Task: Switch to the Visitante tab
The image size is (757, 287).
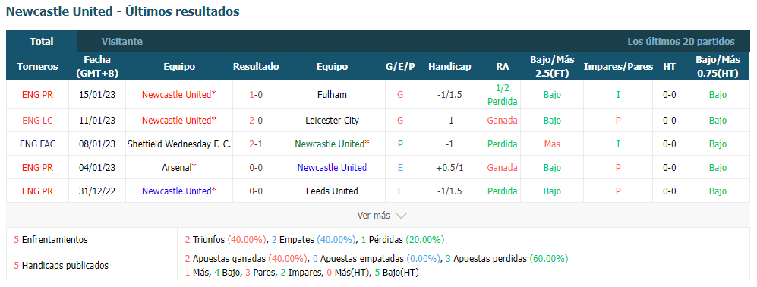Action: coord(122,42)
